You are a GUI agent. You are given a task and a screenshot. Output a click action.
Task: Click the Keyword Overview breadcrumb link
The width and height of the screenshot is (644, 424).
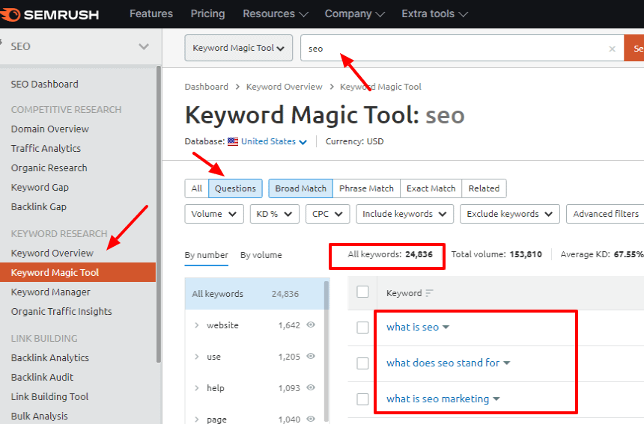(285, 87)
